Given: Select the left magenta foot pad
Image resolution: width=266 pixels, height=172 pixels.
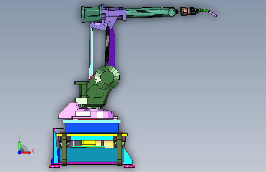Looking at the screenshot, I should coord(55,166).
